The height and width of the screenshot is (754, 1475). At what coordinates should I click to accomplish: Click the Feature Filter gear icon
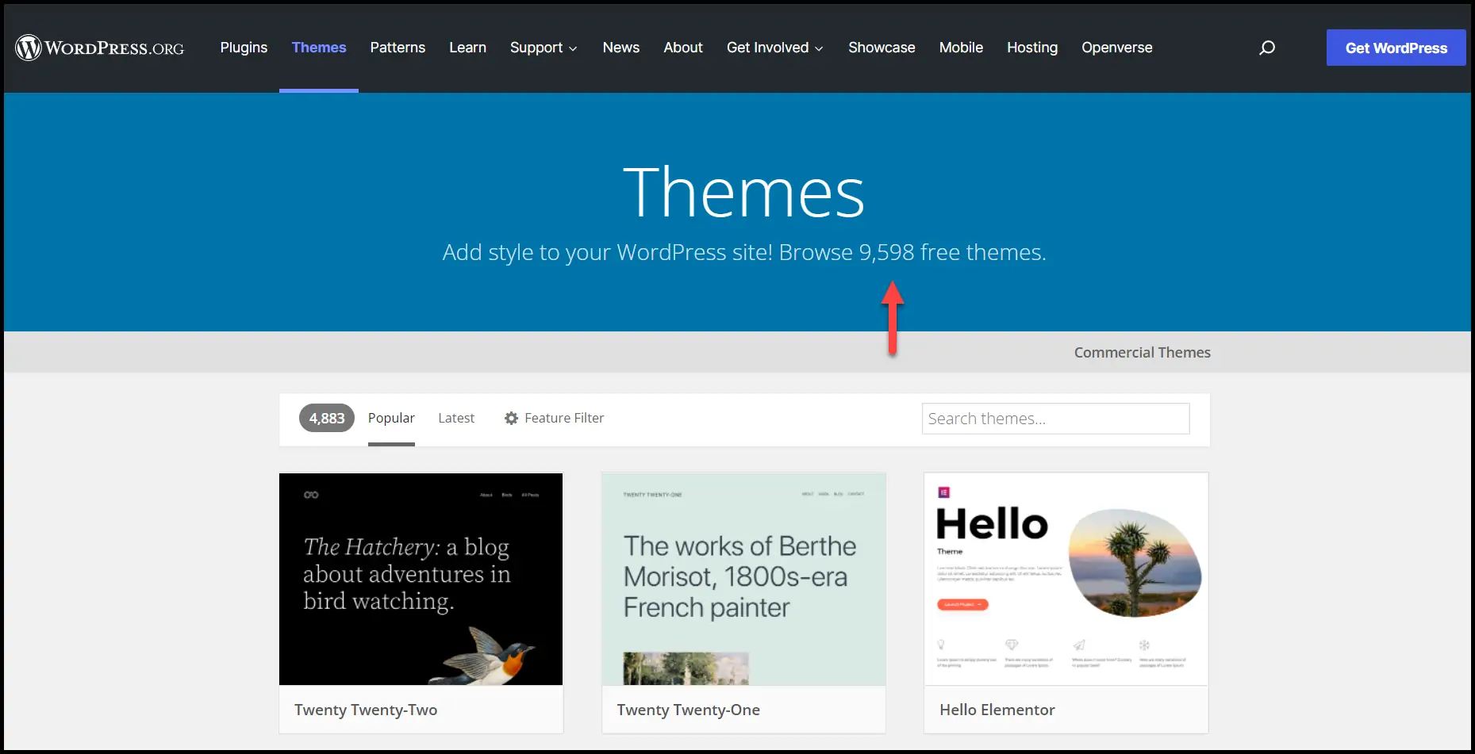point(512,418)
